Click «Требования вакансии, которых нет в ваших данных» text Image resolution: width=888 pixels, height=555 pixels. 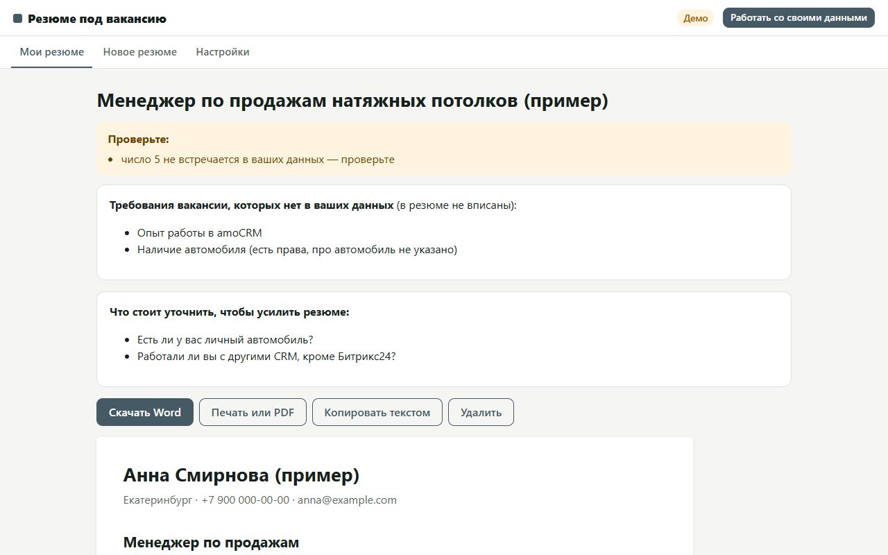tap(252, 205)
